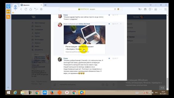174x98 pixels.
Task: Open the Quick Access grid icon beside the tab
Action: tap(45, 5)
